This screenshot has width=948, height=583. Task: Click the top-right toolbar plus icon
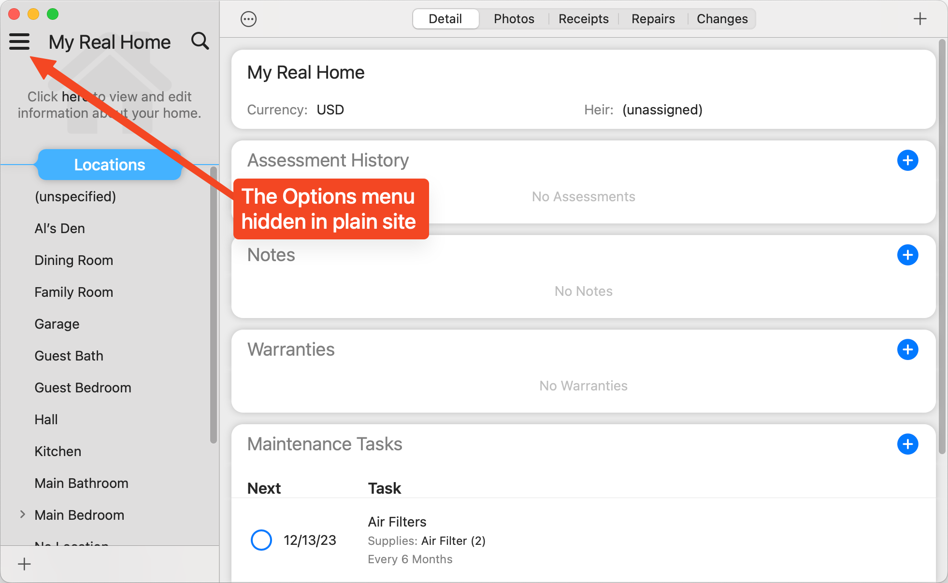[919, 19]
